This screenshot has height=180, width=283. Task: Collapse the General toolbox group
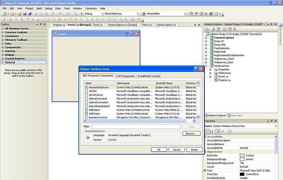[x=3, y=62]
